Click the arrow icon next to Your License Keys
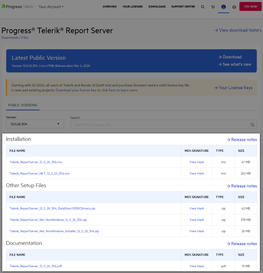The image size is (263, 273). click(215, 88)
